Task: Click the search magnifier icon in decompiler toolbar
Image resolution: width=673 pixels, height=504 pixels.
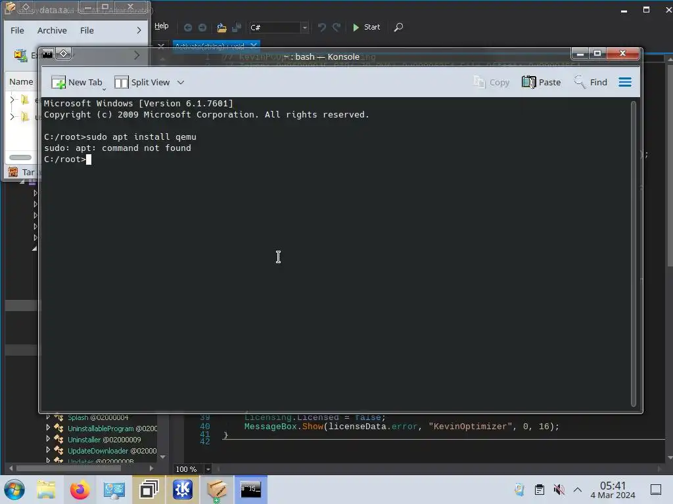Action: [398, 28]
